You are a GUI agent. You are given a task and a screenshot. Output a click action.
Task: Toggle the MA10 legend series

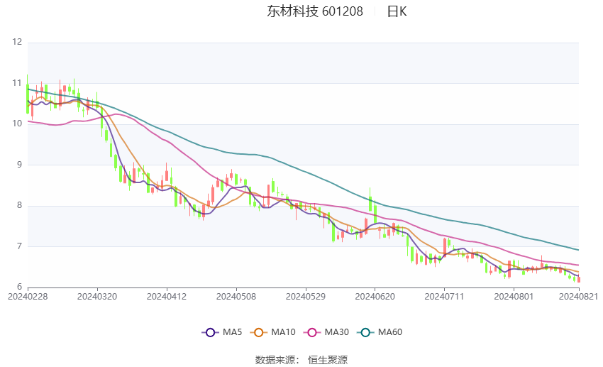272,332
